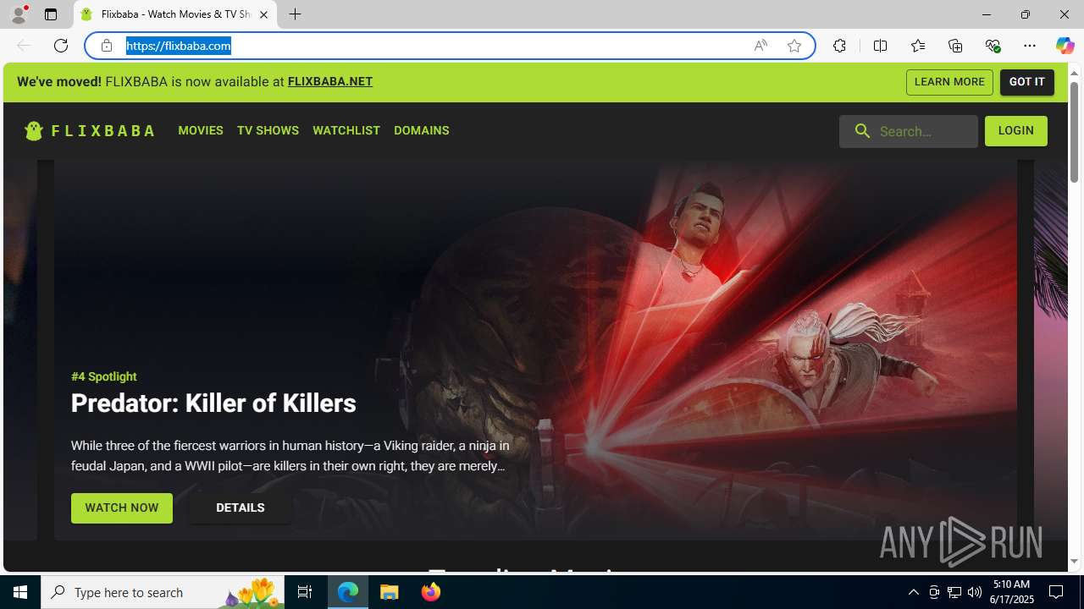Viewport: 1084px width, 609px height.
Task: Click the FLIXBABA wordmark text
Action: [x=102, y=131]
